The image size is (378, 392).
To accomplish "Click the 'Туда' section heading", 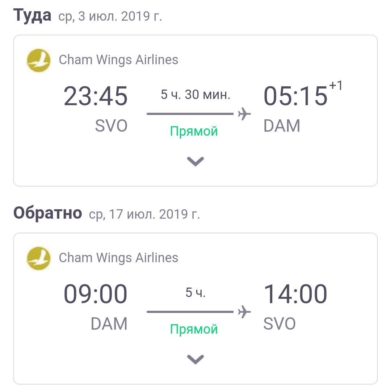I will tap(32, 16).
